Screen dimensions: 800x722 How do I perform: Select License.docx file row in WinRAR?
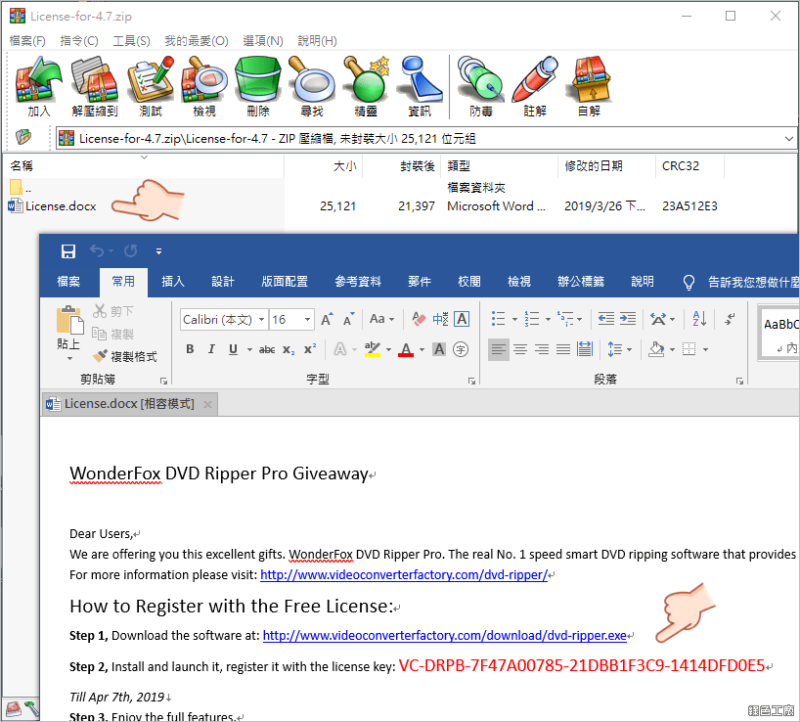coord(363,206)
